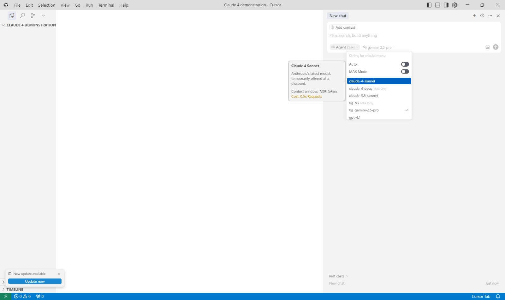This screenshot has width=505, height=300.
Task: Open remote window status bar icon
Action: pos(6,297)
